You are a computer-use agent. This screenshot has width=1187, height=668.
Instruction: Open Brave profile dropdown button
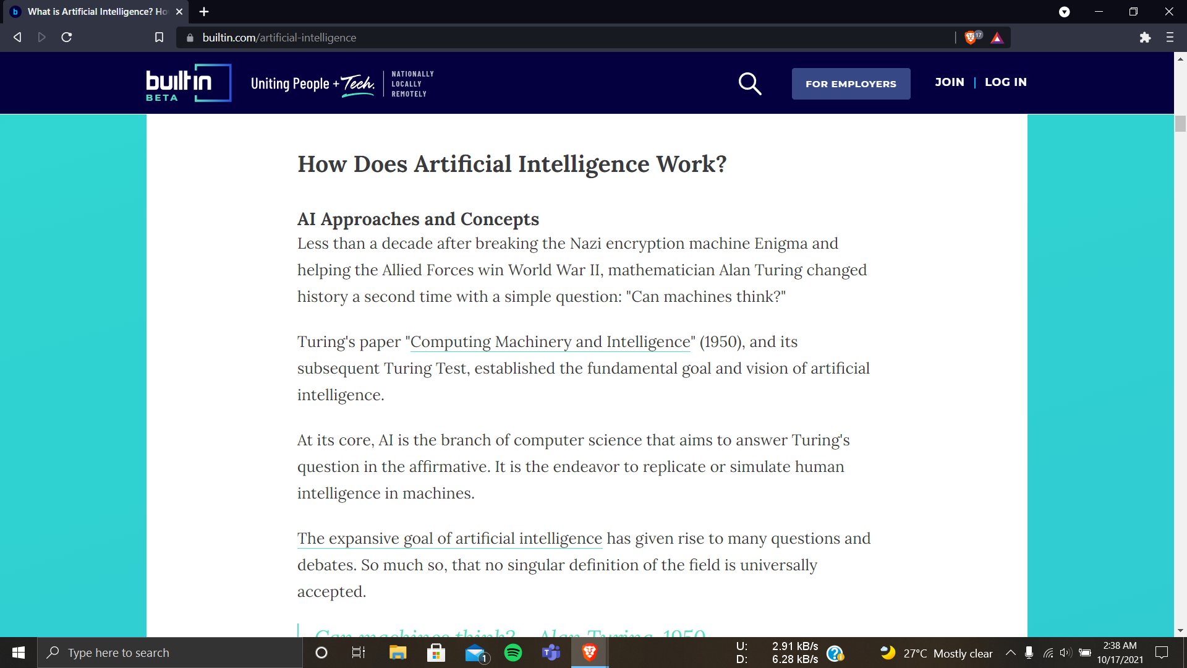(x=1064, y=12)
